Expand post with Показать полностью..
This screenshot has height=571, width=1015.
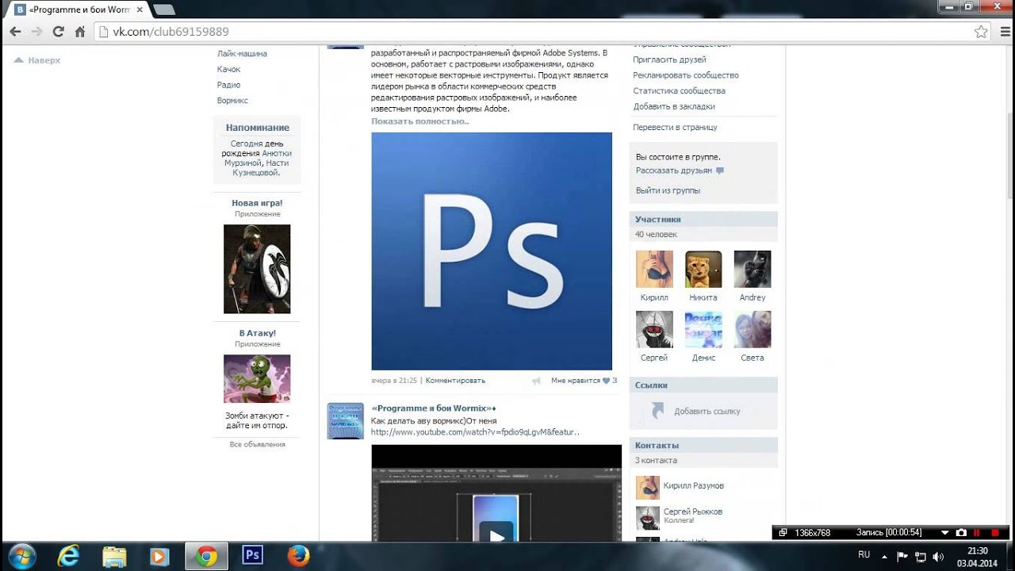point(420,121)
